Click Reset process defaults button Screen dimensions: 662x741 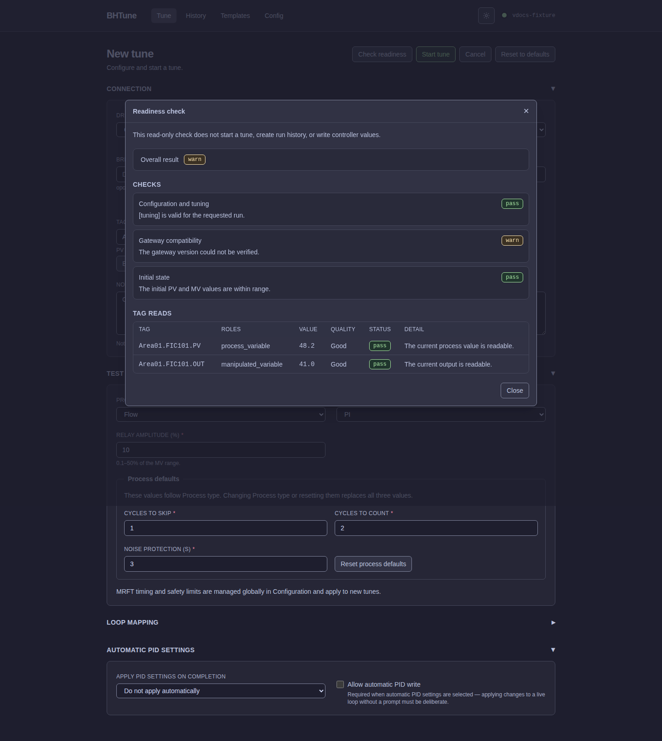coord(373,564)
